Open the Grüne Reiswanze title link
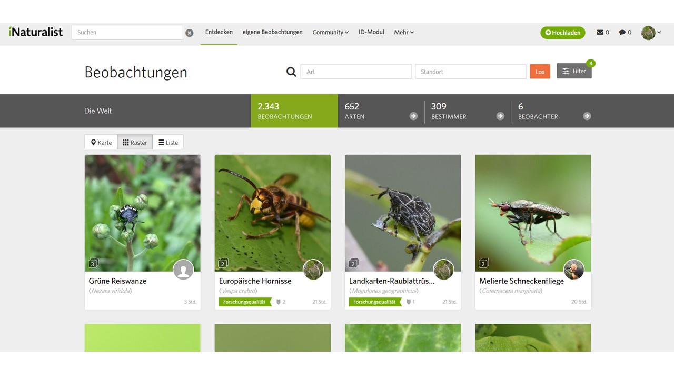The image size is (674, 379). 117,281
